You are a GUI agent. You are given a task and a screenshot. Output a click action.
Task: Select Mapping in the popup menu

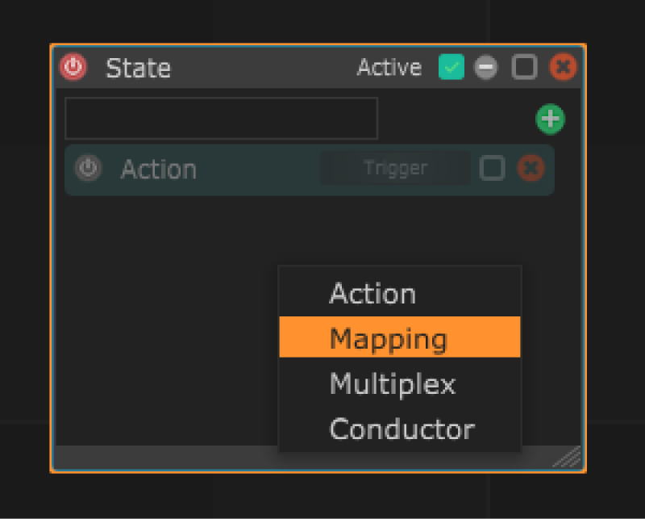(x=388, y=338)
